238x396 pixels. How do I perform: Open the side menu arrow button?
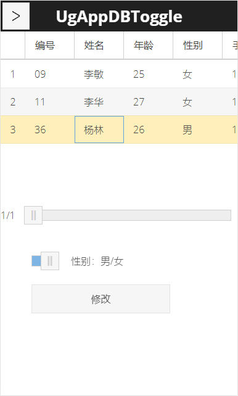pyautogui.click(x=16, y=16)
